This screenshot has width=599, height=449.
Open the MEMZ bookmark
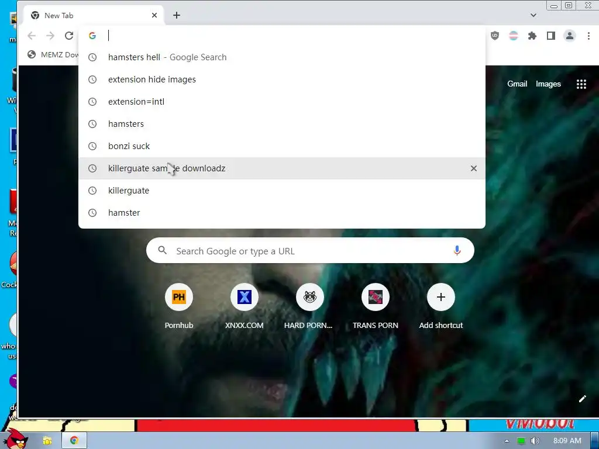[x=53, y=54]
